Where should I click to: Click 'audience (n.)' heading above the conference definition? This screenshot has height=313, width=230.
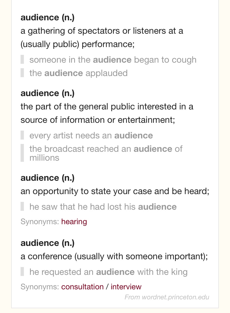(47, 243)
